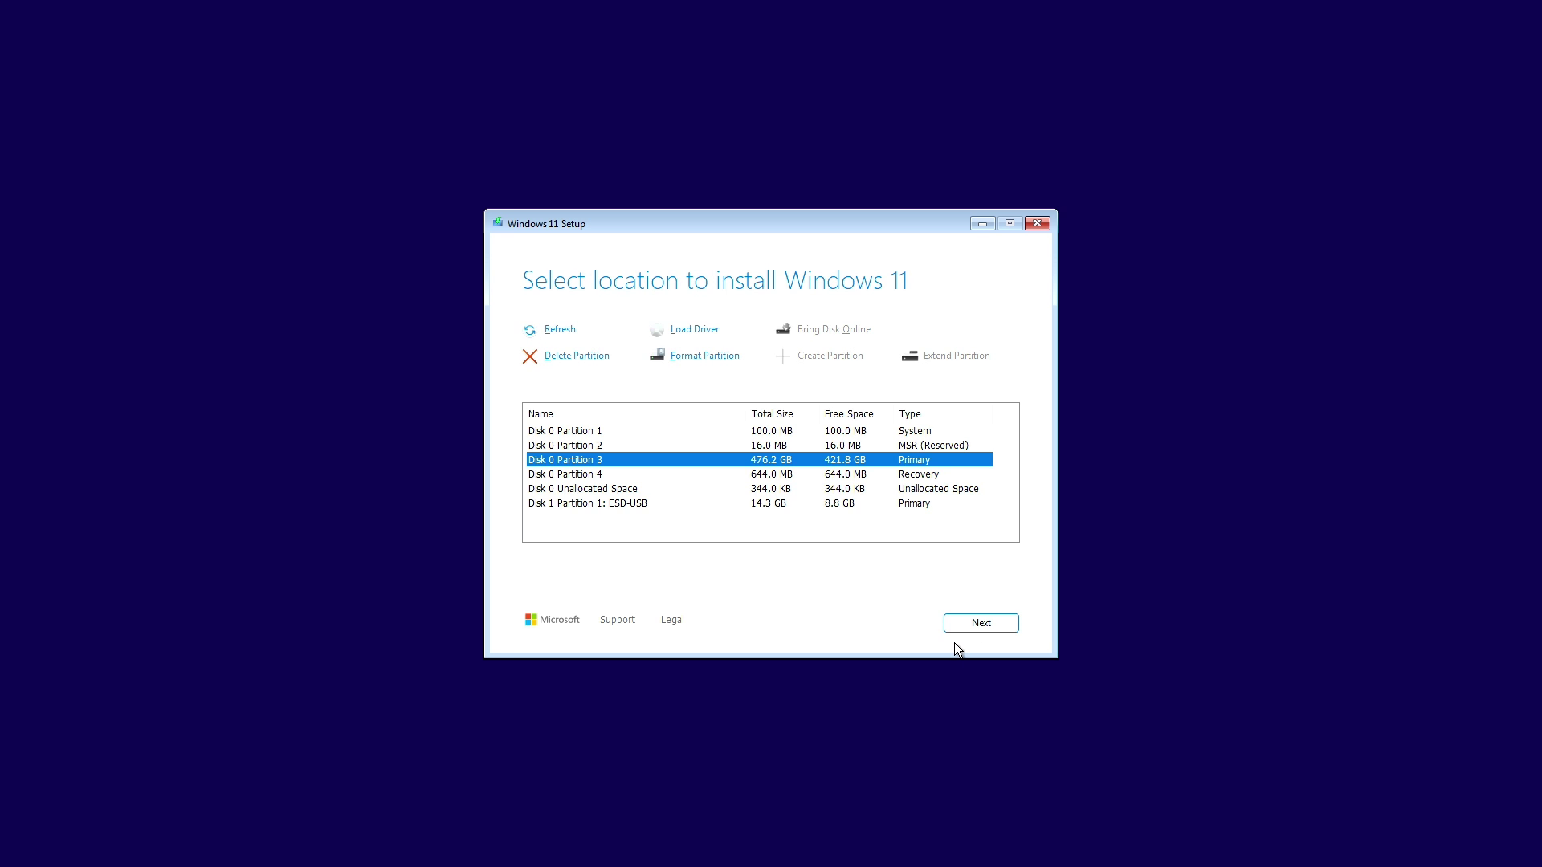The width and height of the screenshot is (1542, 867).
Task: Open the Legal link
Action: click(x=671, y=619)
